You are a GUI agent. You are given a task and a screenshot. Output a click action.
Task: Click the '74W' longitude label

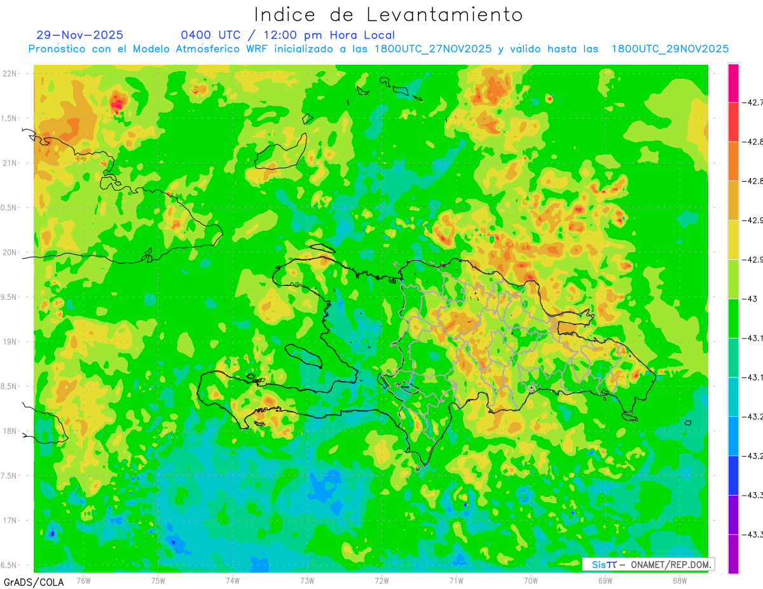233,580
